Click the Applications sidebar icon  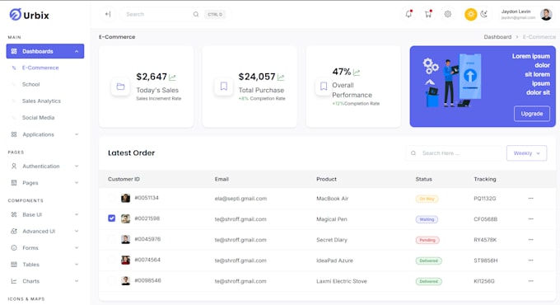tap(14, 134)
